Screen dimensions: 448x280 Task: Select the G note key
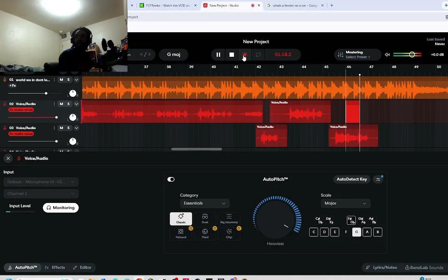click(357, 232)
